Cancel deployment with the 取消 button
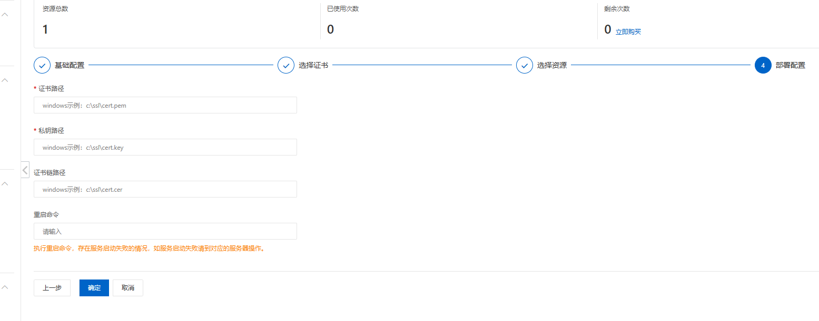Image resolution: width=819 pixels, height=321 pixels. (x=128, y=288)
